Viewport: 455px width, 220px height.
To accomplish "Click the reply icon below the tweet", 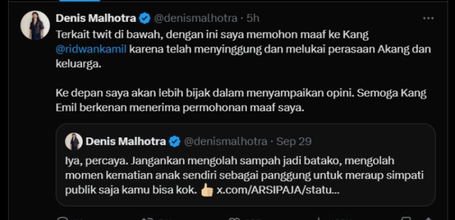I will pos(61,218).
